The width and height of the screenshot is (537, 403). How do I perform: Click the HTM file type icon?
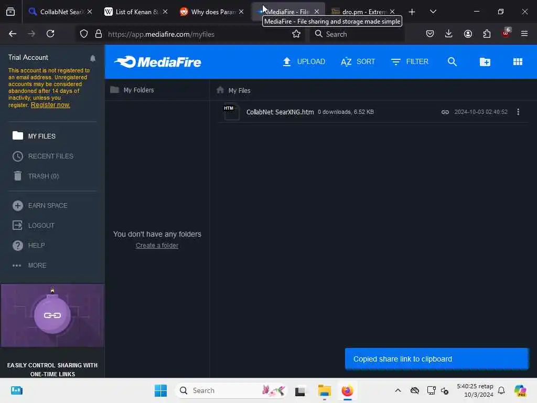coord(231,112)
